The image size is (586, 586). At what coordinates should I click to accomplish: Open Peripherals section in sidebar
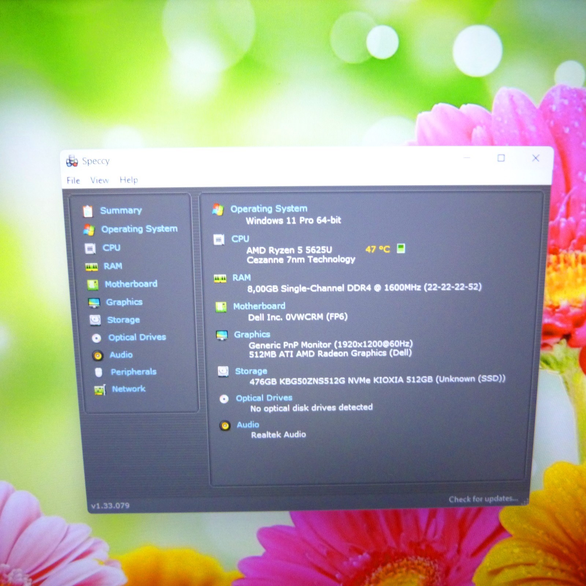click(134, 372)
